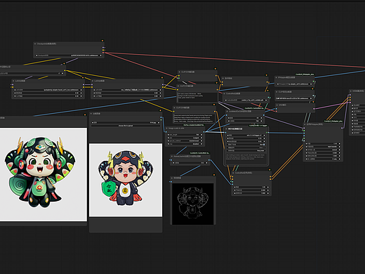The height and width of the screenshot is (274, 365).
Task: Collapse the left LoRA loader node
Action: [13, 81]
